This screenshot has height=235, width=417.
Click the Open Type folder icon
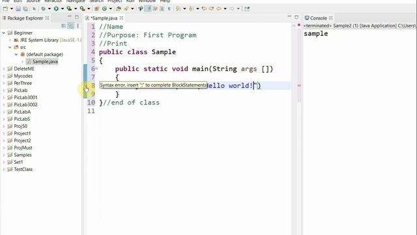119,8
